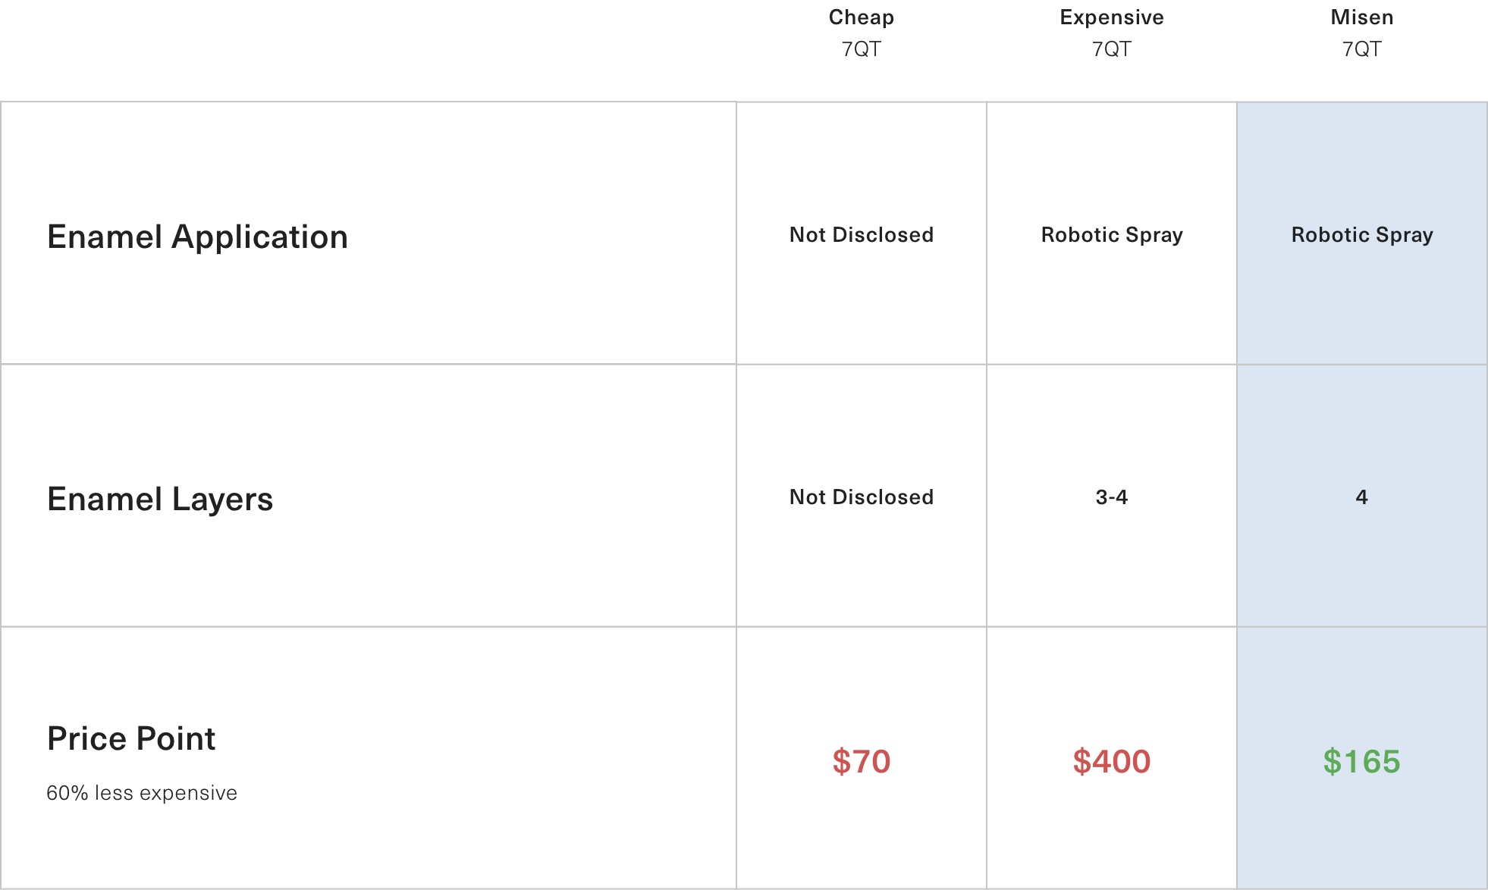Click the 3-4 enamel layers value
This screenshot has width=1488, height=890.
pyautogui.click(x=1112, y=497)
